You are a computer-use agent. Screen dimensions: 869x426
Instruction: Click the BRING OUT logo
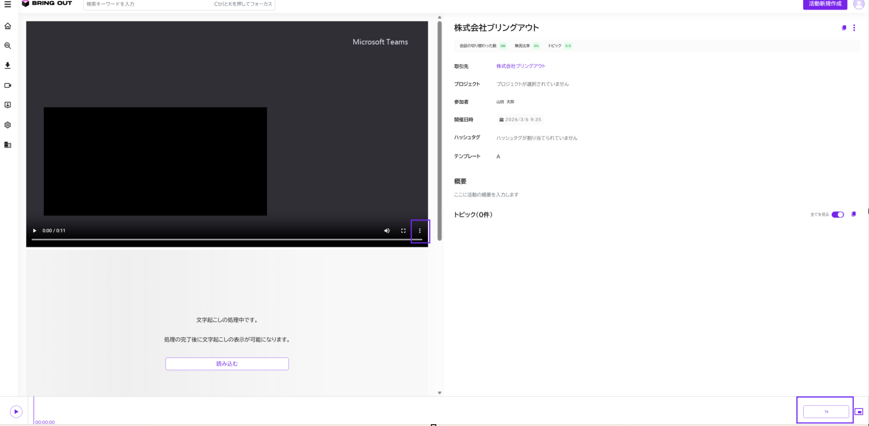(47, 4)
